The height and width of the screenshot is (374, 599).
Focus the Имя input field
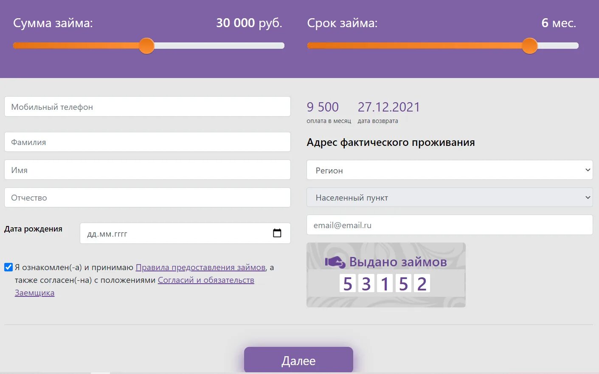[147, 170]
